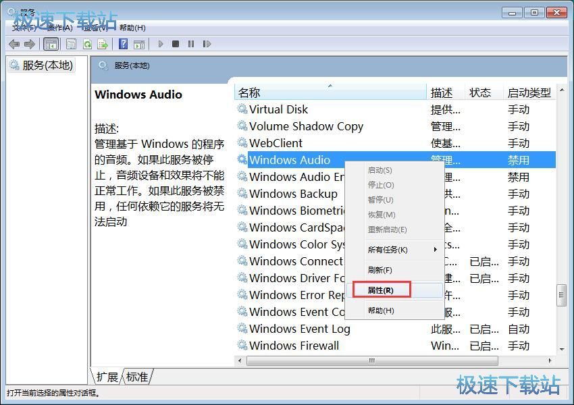Open the 帮助(H) menu in the menu bar
The image size is (574, 405).
[132, 28]
